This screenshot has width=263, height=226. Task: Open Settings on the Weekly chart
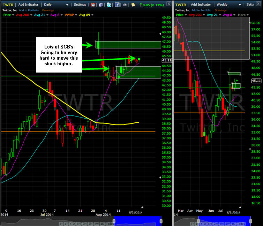click(250, 5)
